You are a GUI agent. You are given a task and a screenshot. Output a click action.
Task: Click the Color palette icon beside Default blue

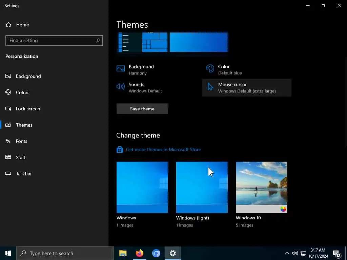210,68
